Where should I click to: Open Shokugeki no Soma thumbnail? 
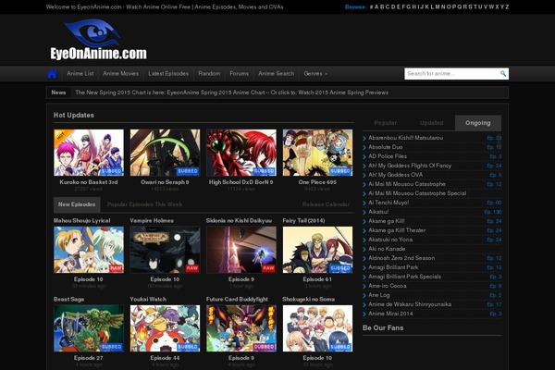tap(317, 328)
